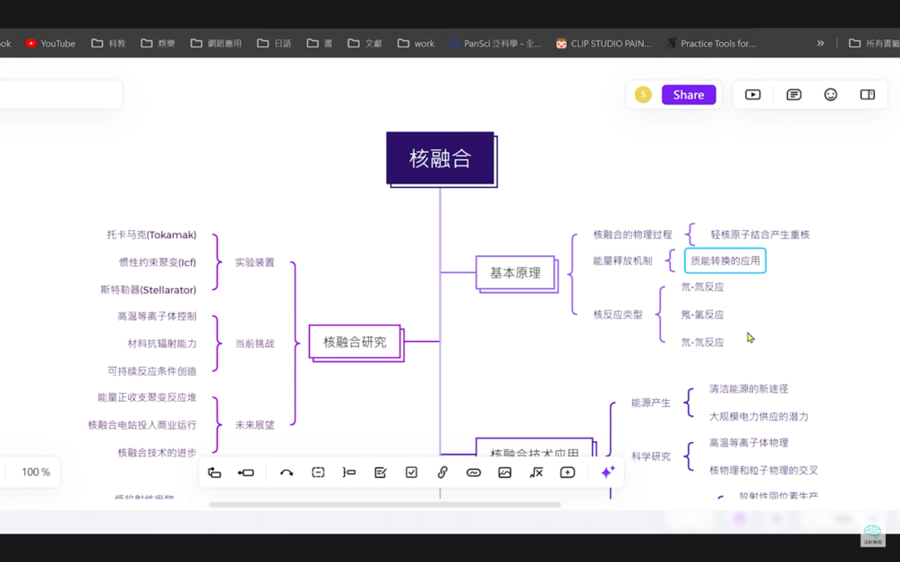This screenshot has width=900, height=562.
Task: Open the YouTube bookmark
Action: 50,43
